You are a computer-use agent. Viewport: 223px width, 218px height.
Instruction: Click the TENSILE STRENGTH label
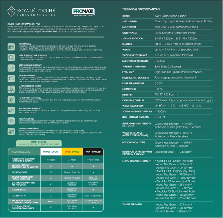132,204
